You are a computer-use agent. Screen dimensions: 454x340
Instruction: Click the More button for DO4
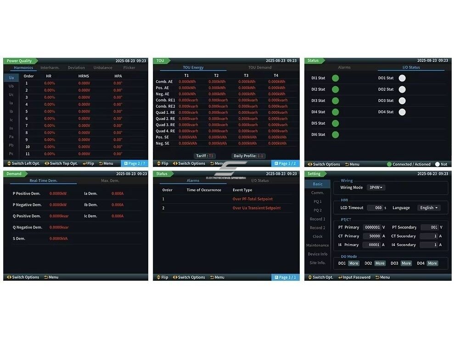pos(432,263)
